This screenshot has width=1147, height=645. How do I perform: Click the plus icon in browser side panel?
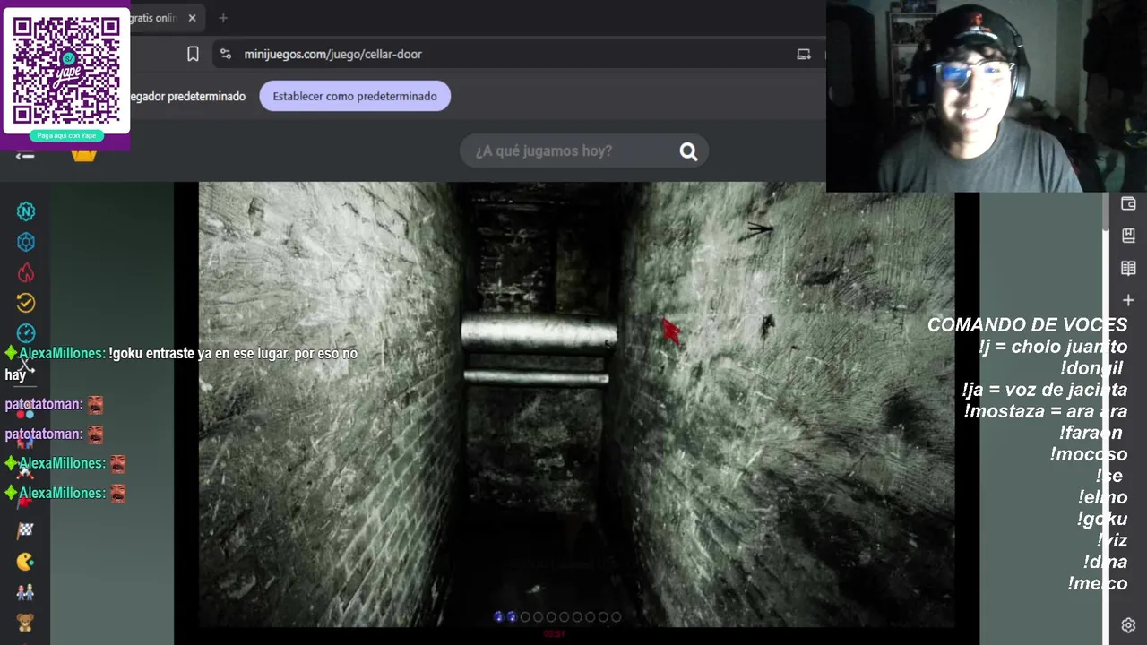(x=1128, y=300)
